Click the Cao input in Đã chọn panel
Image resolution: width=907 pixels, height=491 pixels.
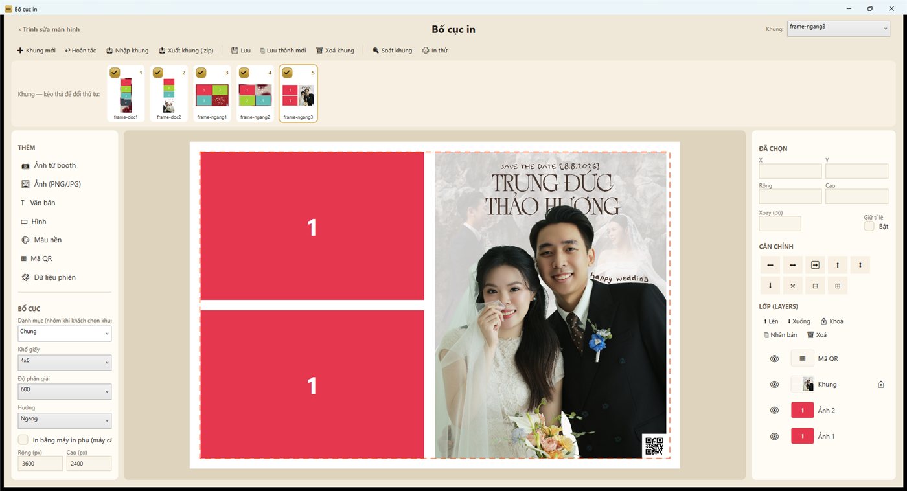[856, 196]
